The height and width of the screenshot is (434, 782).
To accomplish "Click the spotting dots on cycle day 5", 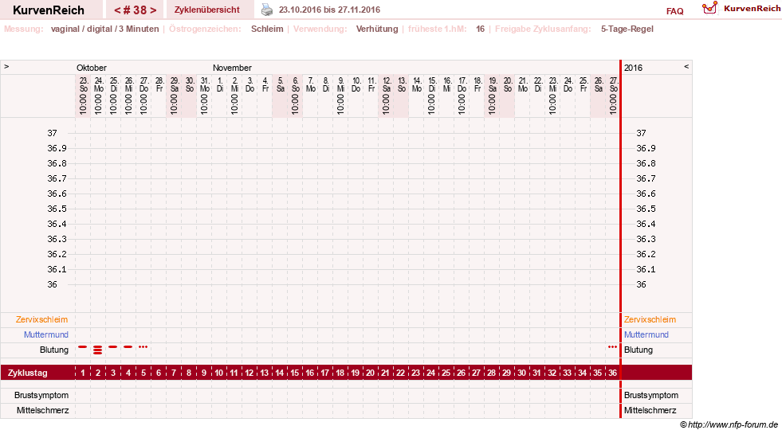I will click(143, 346).
